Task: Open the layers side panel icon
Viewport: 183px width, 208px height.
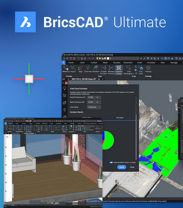Action: click(x=64, y=103)
